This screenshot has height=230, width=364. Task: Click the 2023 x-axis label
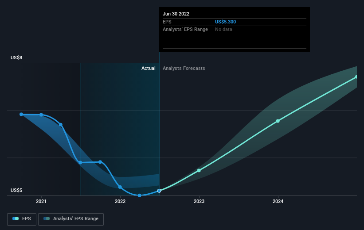click(199, 201)
